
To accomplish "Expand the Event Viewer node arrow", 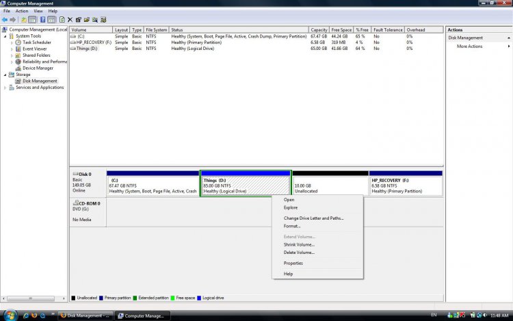I will coord(12,49).
